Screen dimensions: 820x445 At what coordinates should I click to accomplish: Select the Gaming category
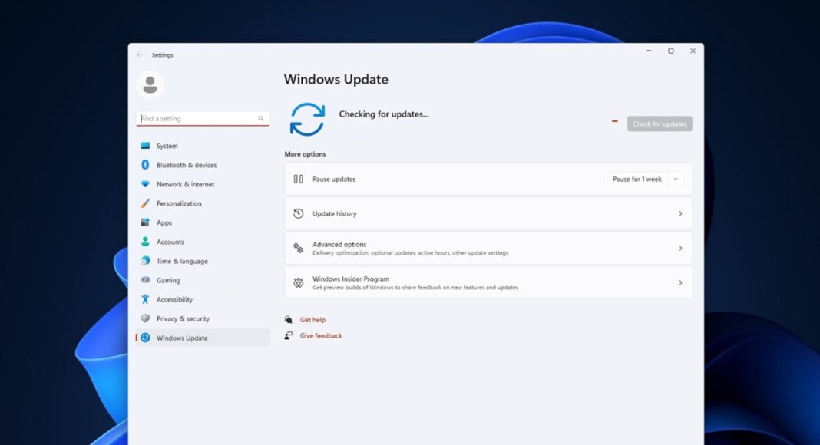(x=203, y=280)
